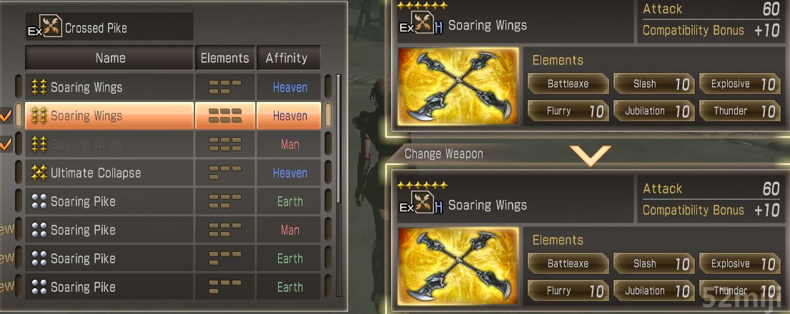The image size is (790, 314).
Task: Sort the list by Affinity column header
Action: [288, 58]
